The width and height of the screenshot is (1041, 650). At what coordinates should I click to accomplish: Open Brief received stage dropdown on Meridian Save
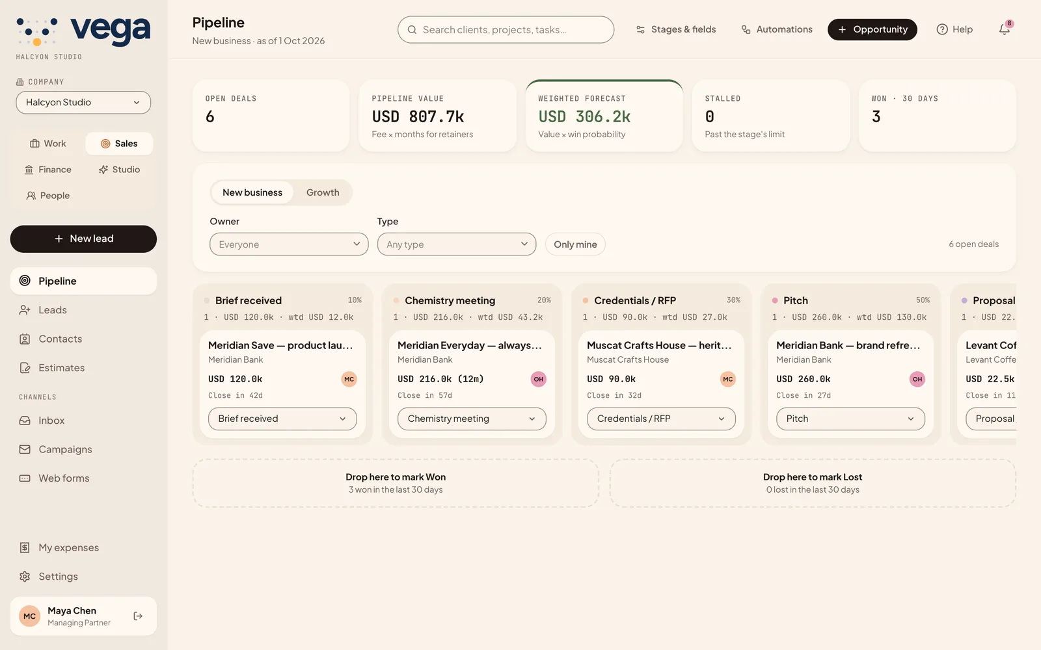click(x=282, y=419)
